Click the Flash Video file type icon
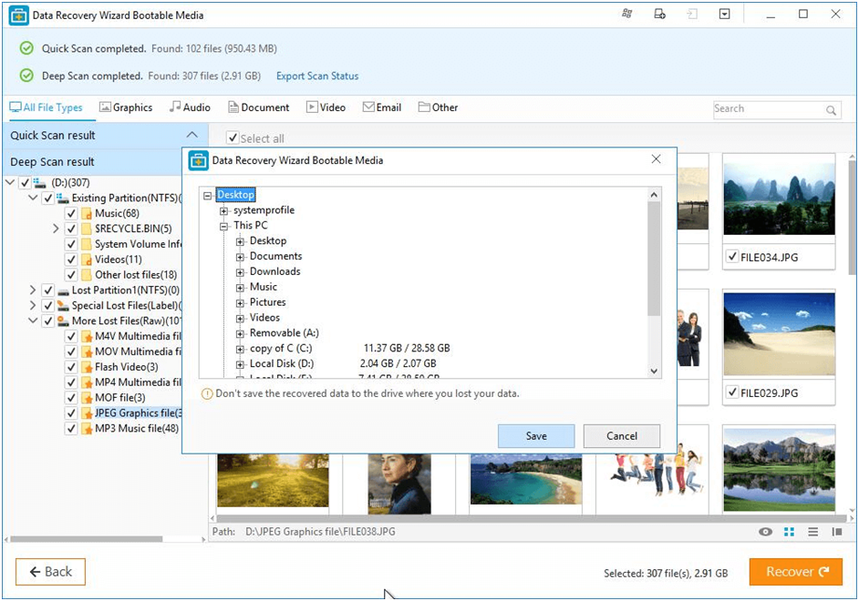Image resolution: width=859 pixels, height=601 pixels. pos(87,367)
